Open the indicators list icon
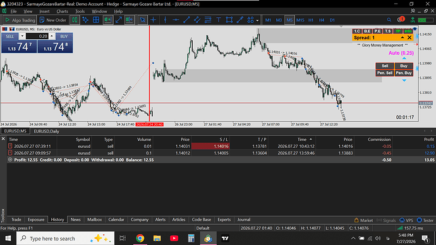This screenshot has height=245, width=436. click(x=85, y=20)
